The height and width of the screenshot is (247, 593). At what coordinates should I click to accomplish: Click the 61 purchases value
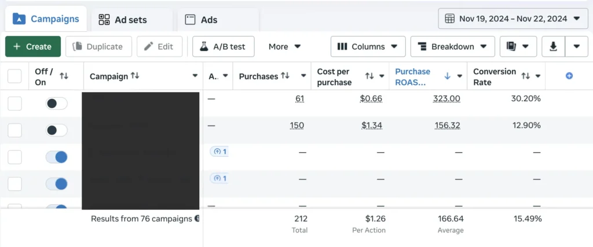click(300, 98)
